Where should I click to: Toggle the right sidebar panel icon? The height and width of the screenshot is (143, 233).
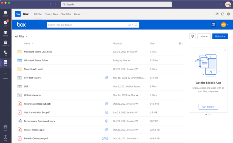213,25
